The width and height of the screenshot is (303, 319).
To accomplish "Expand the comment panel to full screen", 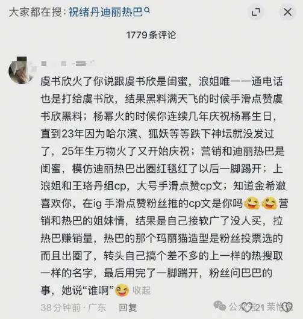I will click(x=256, y=12).
